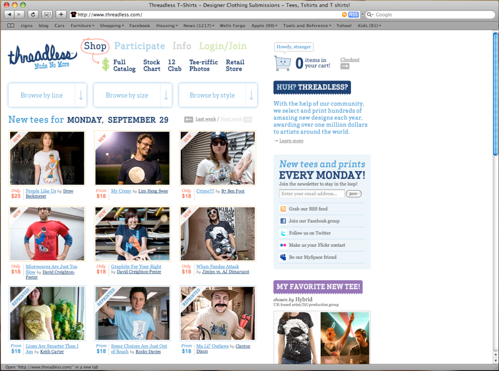
Task: Click the Learn more link
Action: coord(291,141)
